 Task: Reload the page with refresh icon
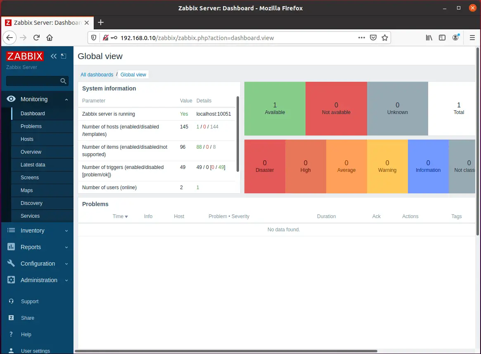[36, 38]
